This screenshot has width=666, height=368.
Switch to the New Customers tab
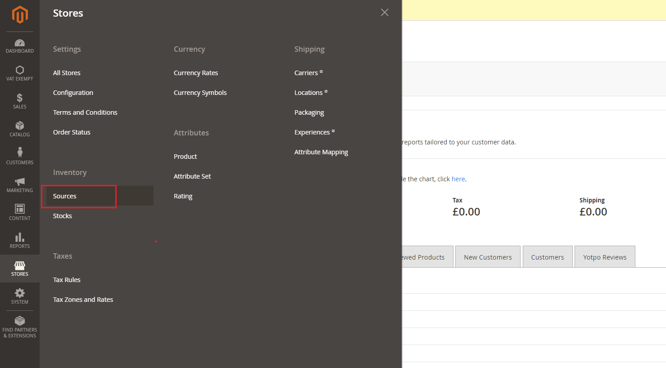(x=488, y=257)
